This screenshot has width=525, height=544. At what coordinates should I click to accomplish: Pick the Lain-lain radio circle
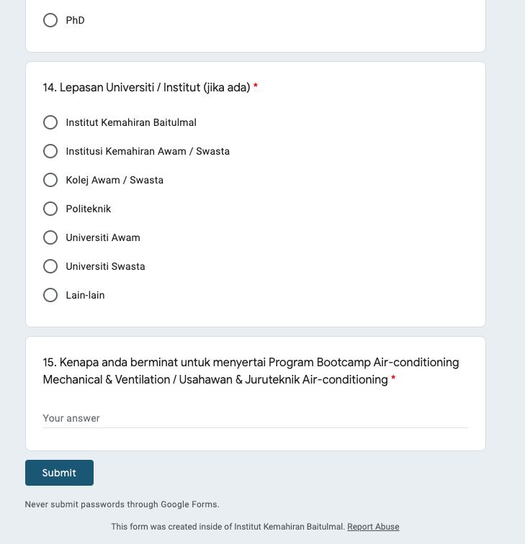(x=50, y=295)
